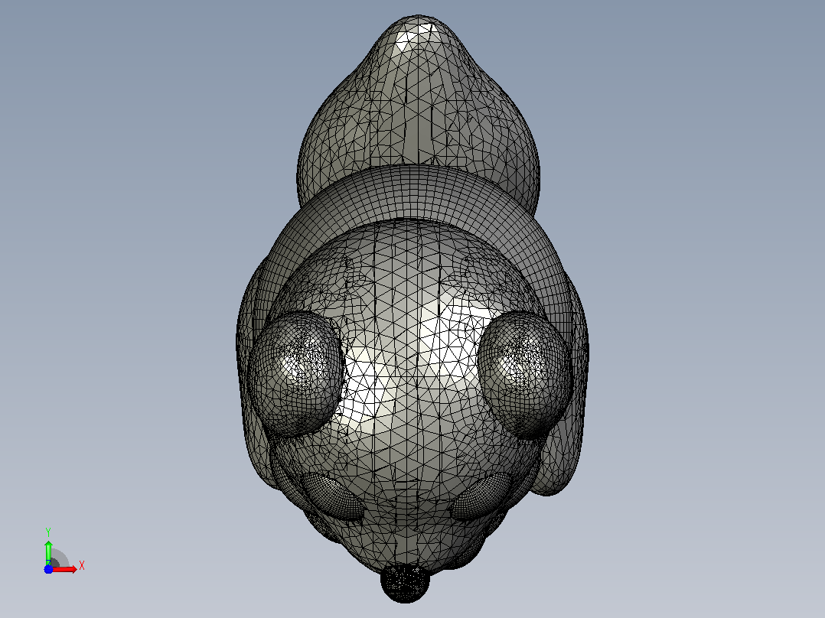Select the black nose ball at bottom
This screenshot has width=825, height=618.
pos(405,583)
